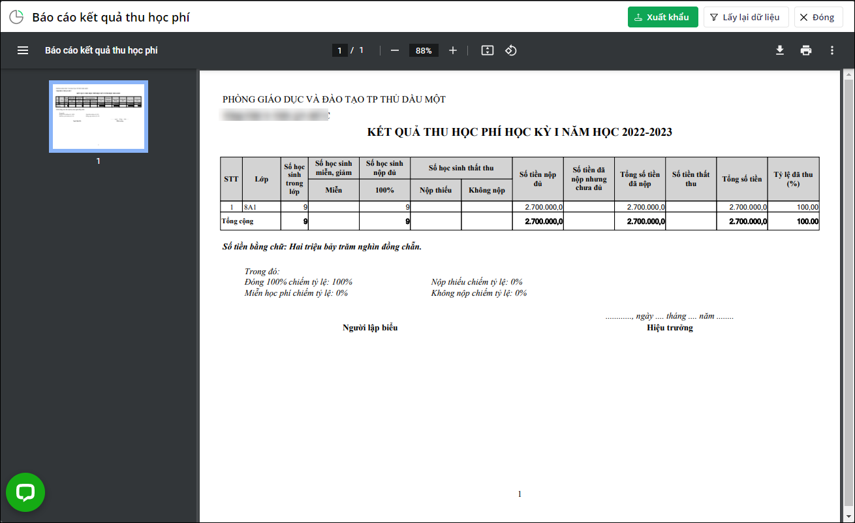Click the PDF vertical scrollbar
Viewport: 855px width, 523px height.
[848, 294]
